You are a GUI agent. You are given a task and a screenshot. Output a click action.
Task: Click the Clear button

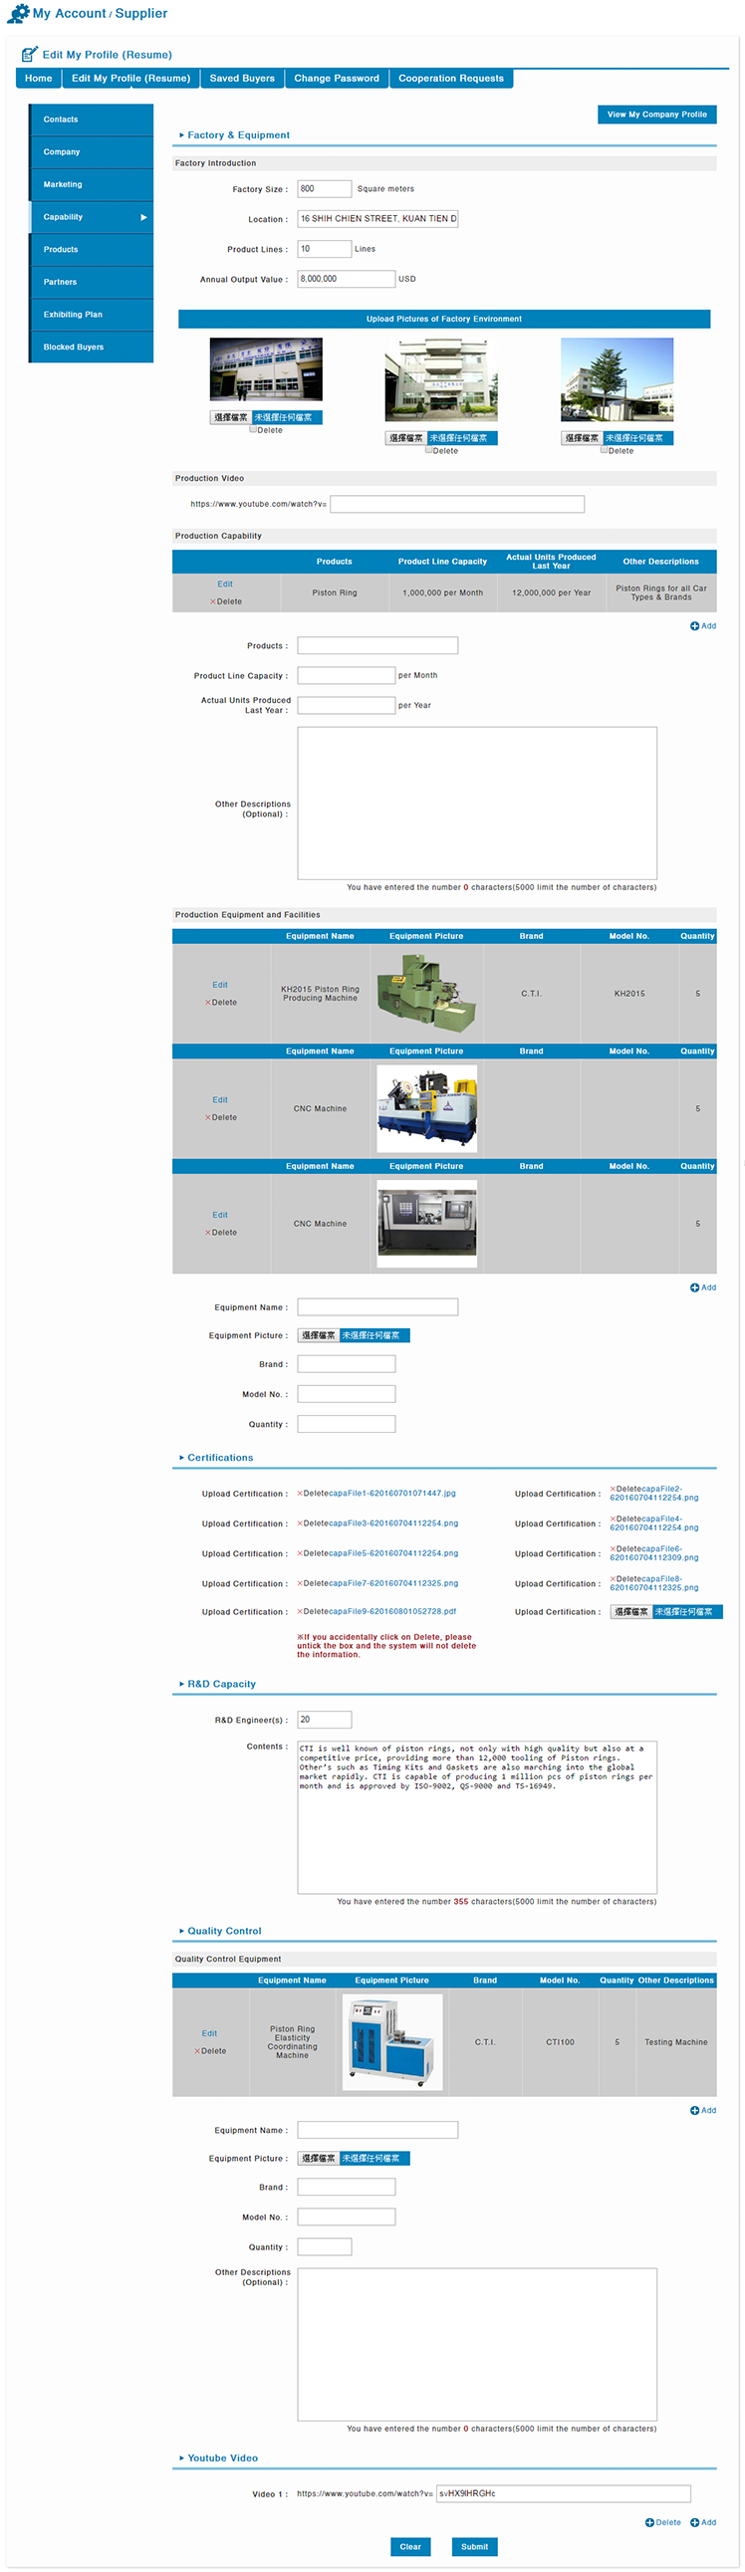point(410,2547)
